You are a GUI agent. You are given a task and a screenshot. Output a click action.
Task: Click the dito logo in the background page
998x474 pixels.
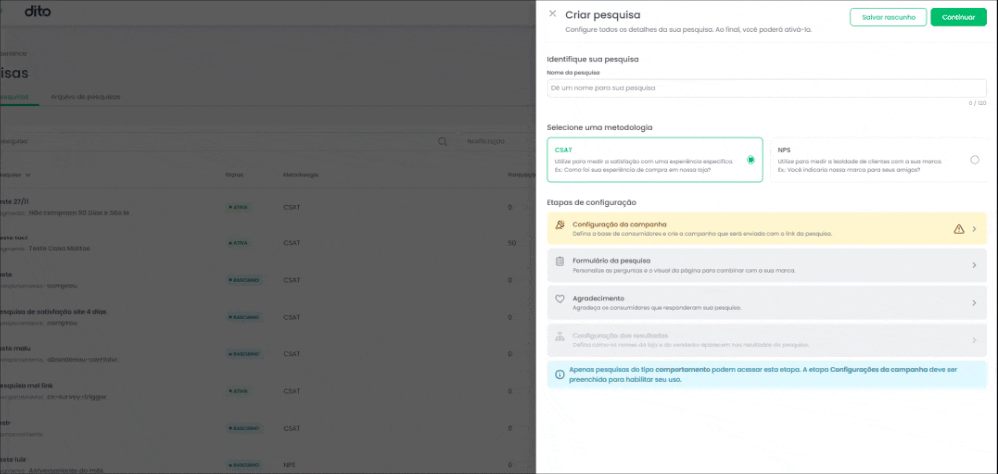(38, 11)
